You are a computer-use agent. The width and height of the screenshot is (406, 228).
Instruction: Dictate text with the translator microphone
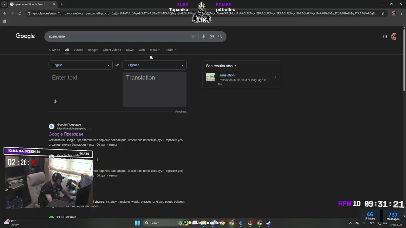[55, 101]
